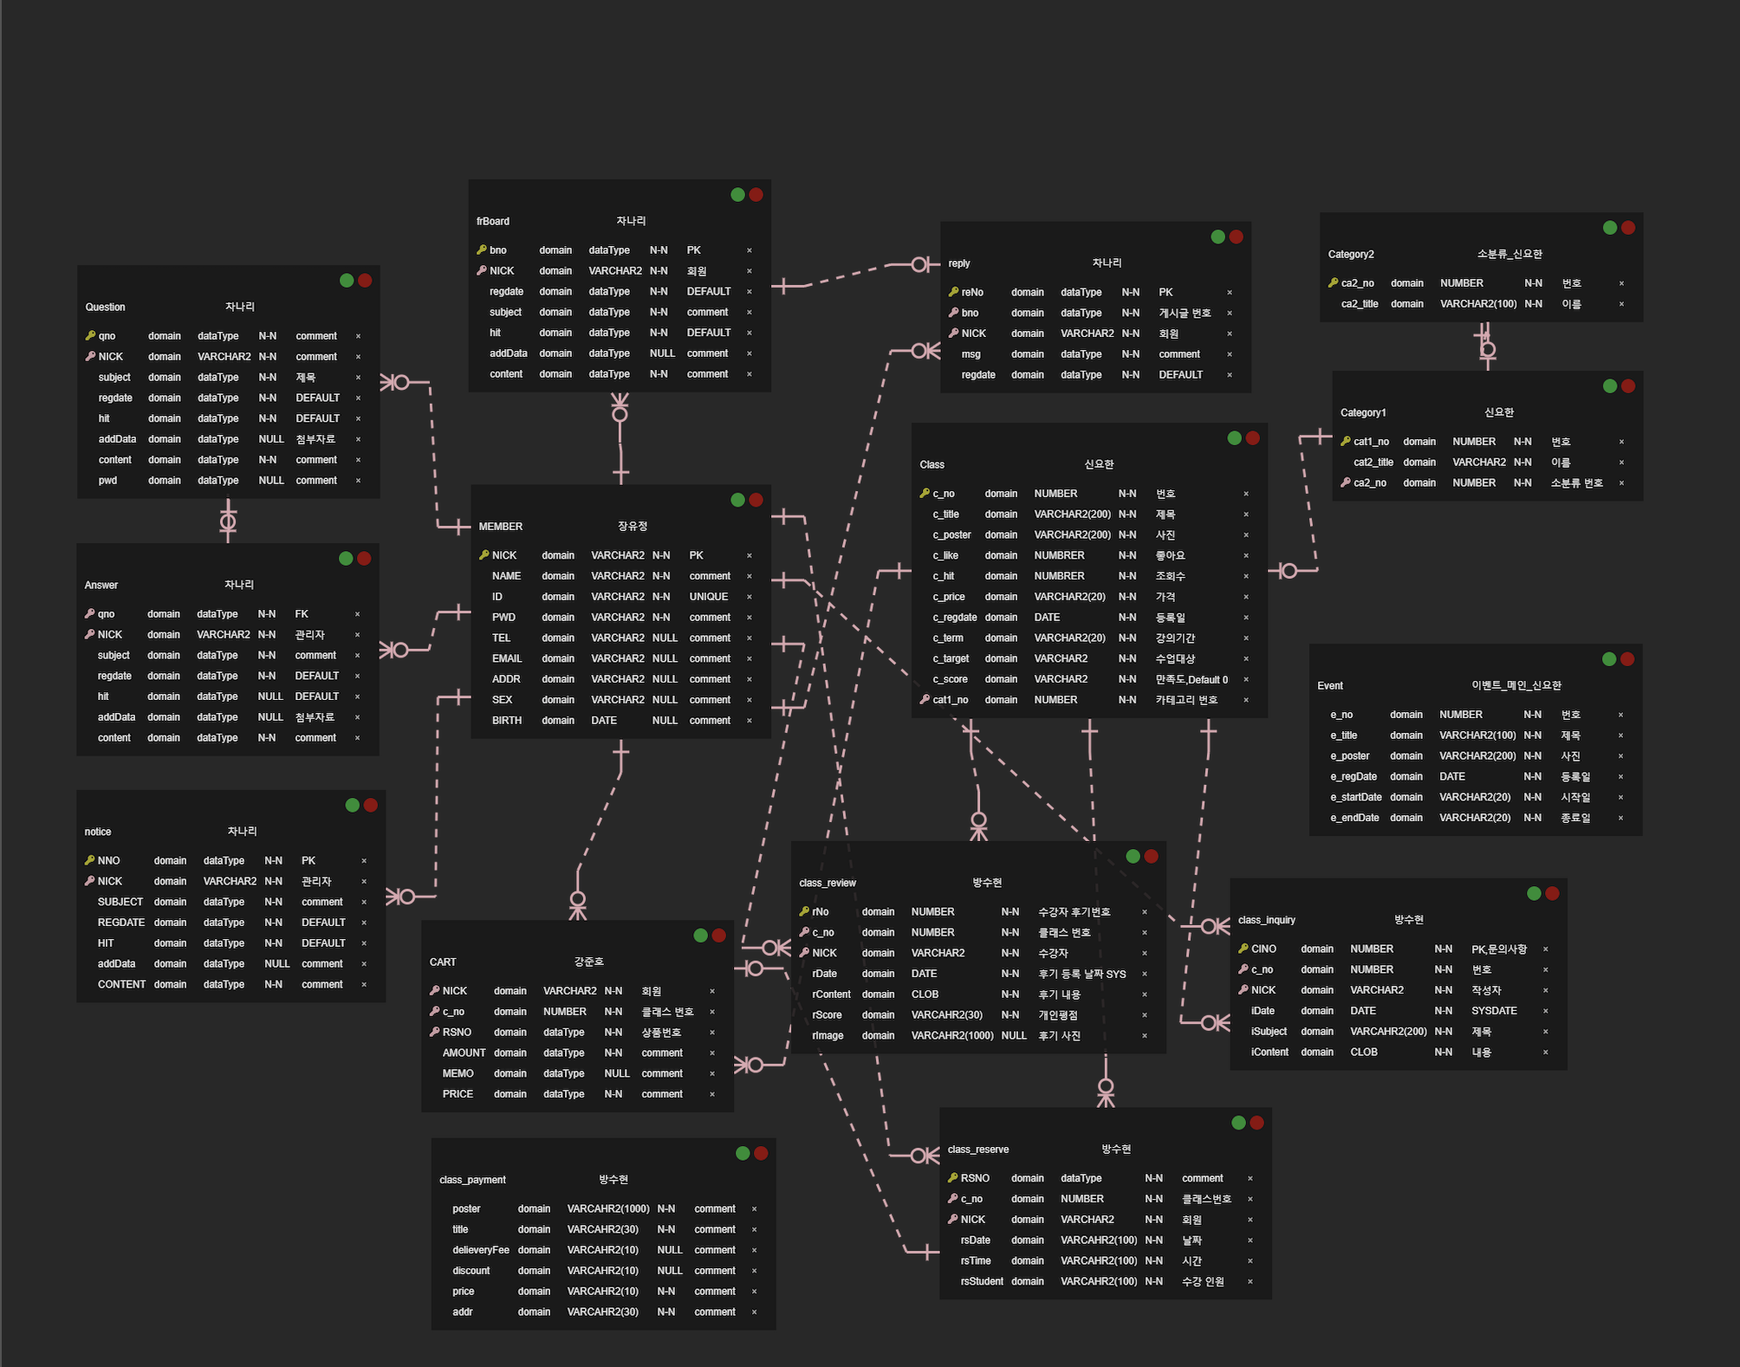Select the relationship line between Question and Answer

pyautogui.click(x=228, y=521)
